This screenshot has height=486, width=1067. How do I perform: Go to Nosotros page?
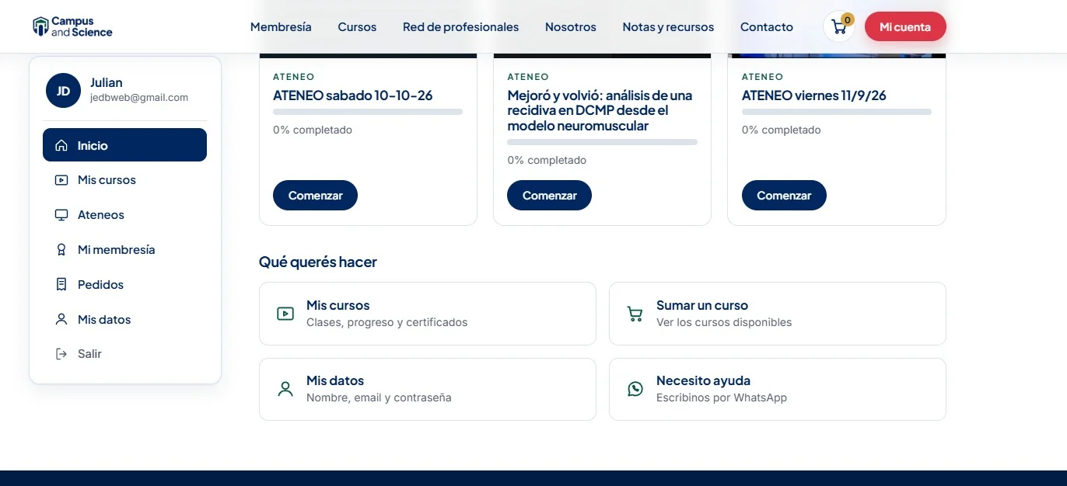tap(571, 27)
